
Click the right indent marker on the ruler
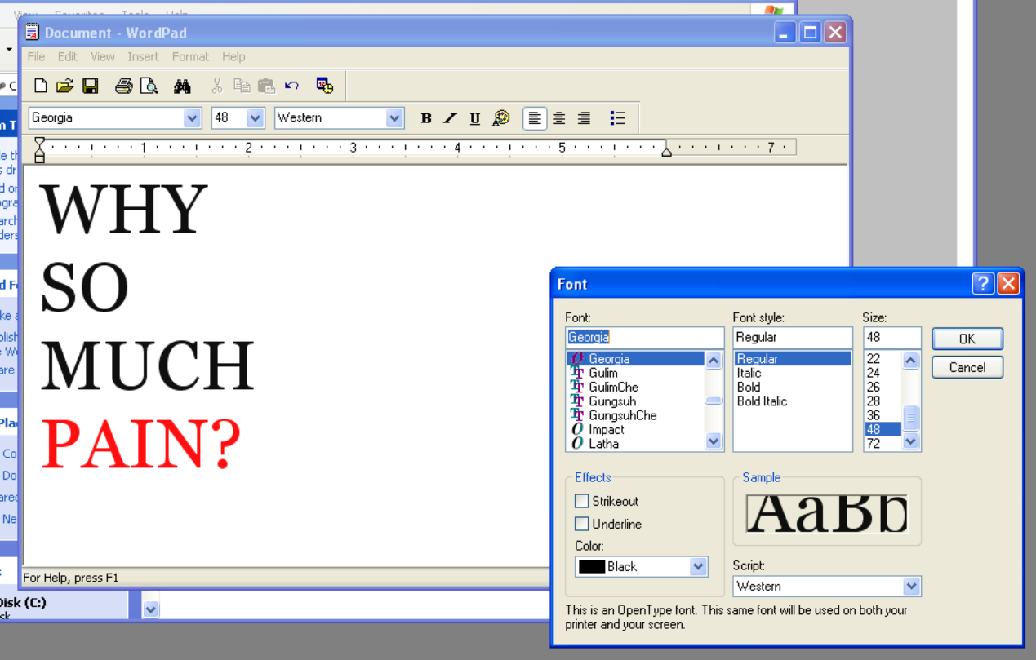point(666,151)
